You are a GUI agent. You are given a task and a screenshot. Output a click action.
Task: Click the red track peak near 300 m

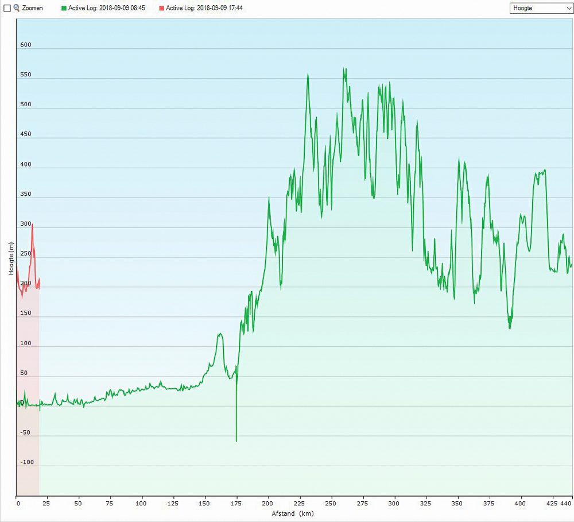[32, 224]
